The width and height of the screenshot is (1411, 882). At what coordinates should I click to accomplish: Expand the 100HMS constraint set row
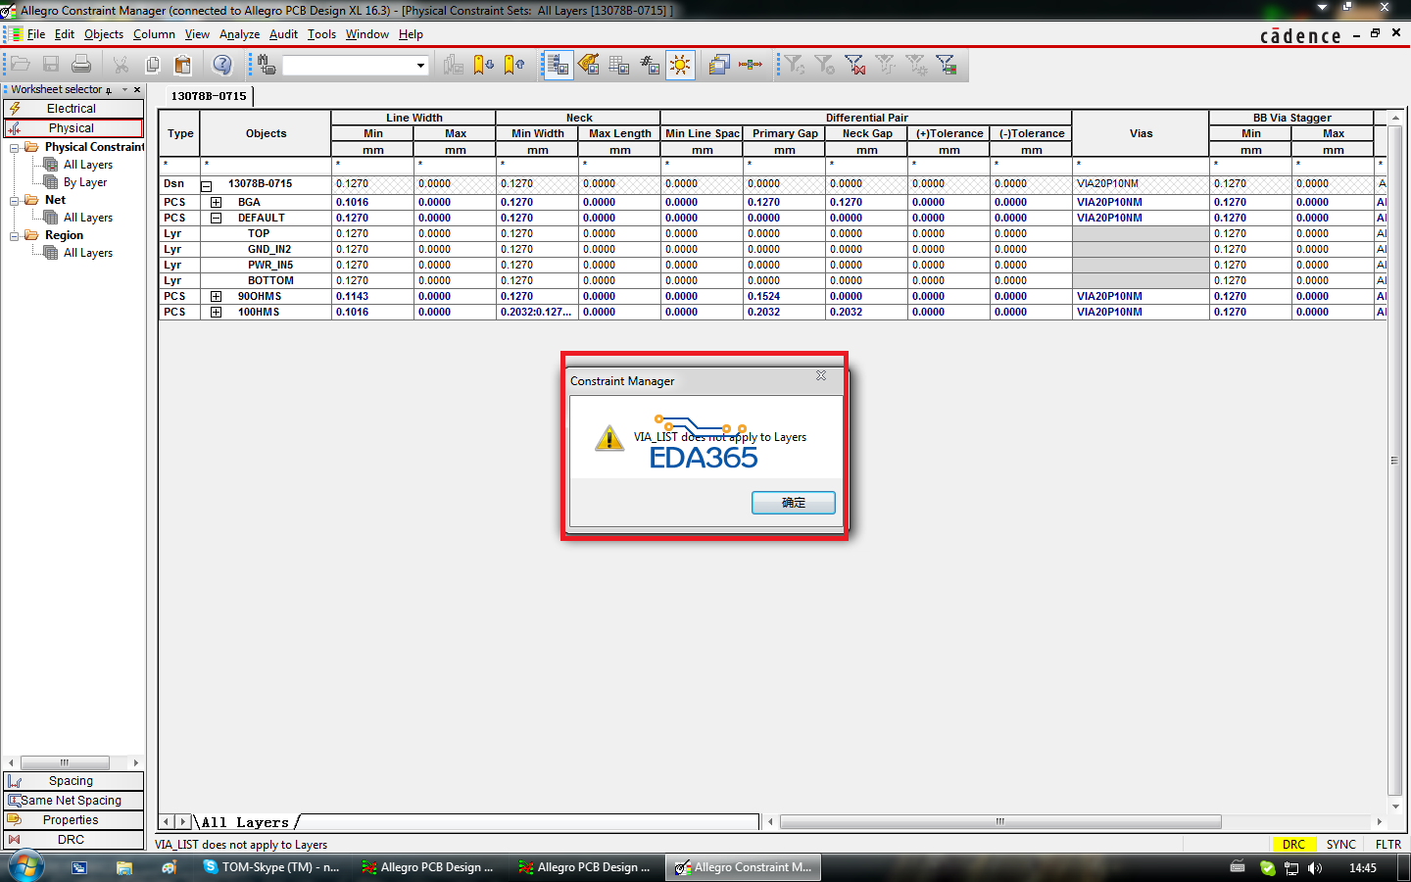217,312
